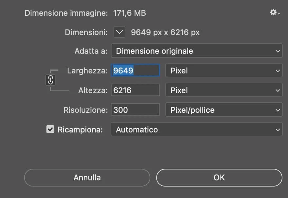Confirm with the OK button
The image size is (288, 198).
point(219,178)
